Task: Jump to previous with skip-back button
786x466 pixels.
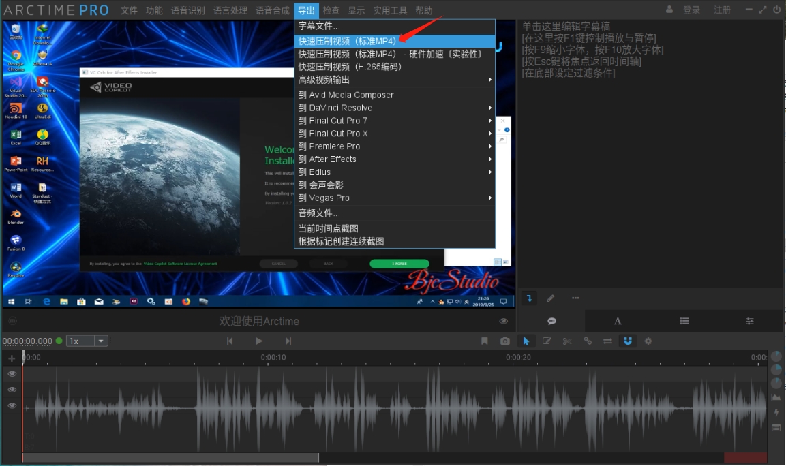Action: 230,341
